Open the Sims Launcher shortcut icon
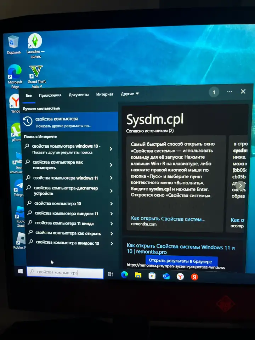This screenshot has height=340, width=255. tap(35, 41)
